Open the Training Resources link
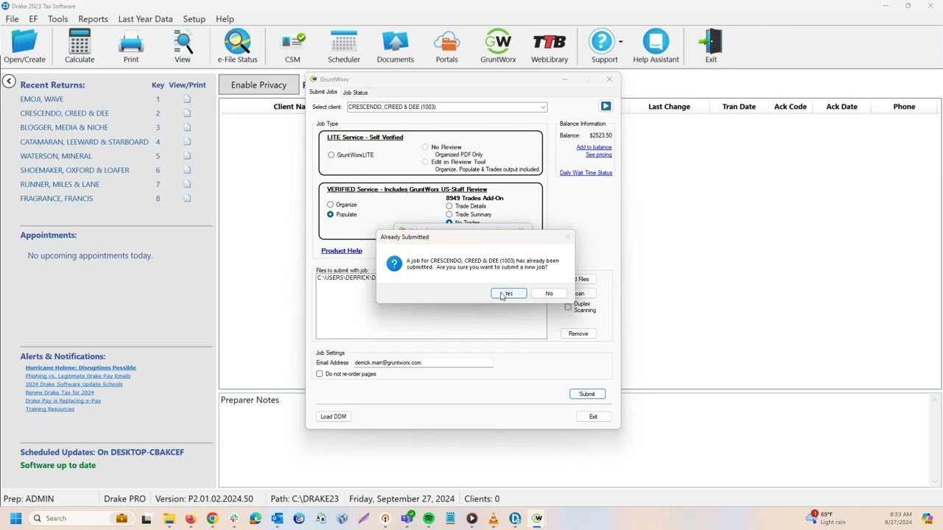The height and width of the screenshot is (530, 943). point(49,409)
